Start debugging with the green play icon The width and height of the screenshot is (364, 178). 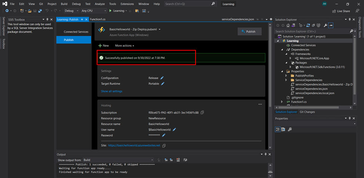111,11
